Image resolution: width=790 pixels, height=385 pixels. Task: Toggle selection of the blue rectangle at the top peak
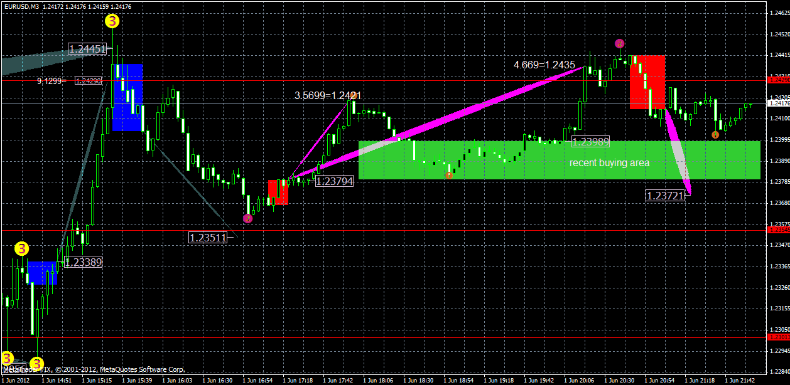point(127,97)
